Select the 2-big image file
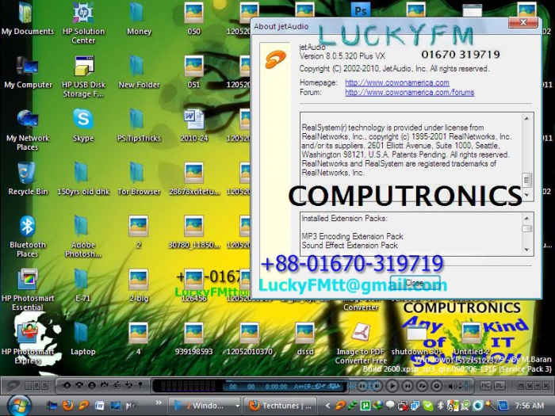 (x=139, y=285)
